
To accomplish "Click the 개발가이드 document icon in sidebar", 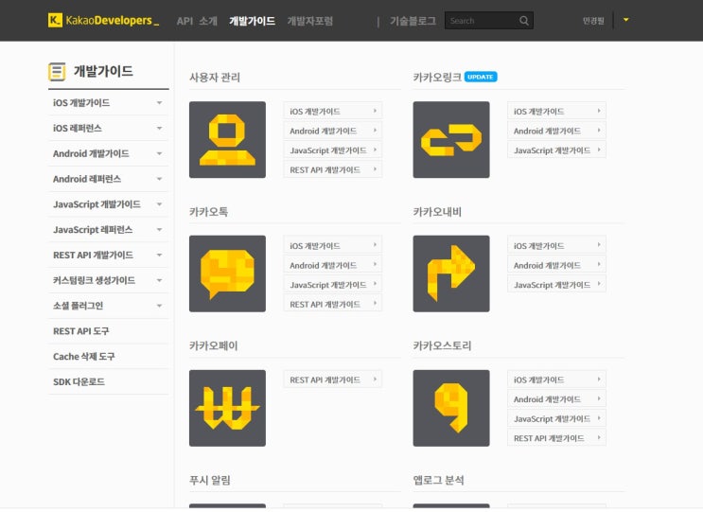I will [57, 71].
